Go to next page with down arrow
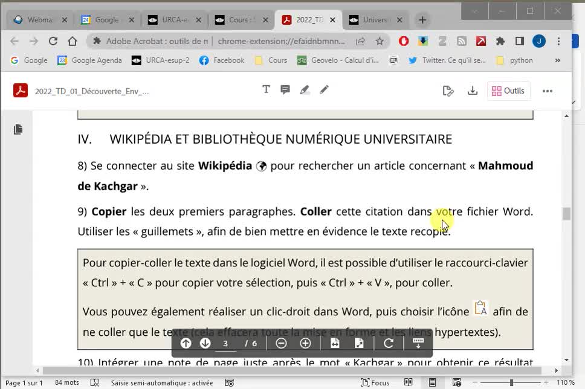The width and height of the screenshot is (585, 389). pos(205,343)
